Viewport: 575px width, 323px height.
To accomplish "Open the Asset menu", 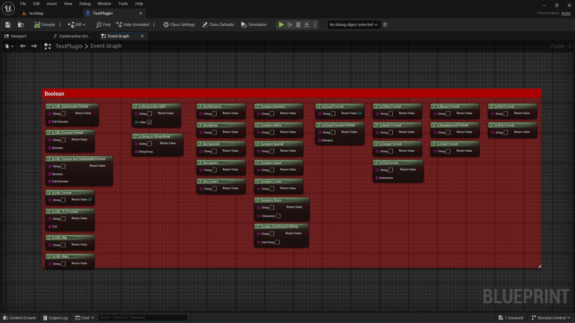I will click(52, 4).
